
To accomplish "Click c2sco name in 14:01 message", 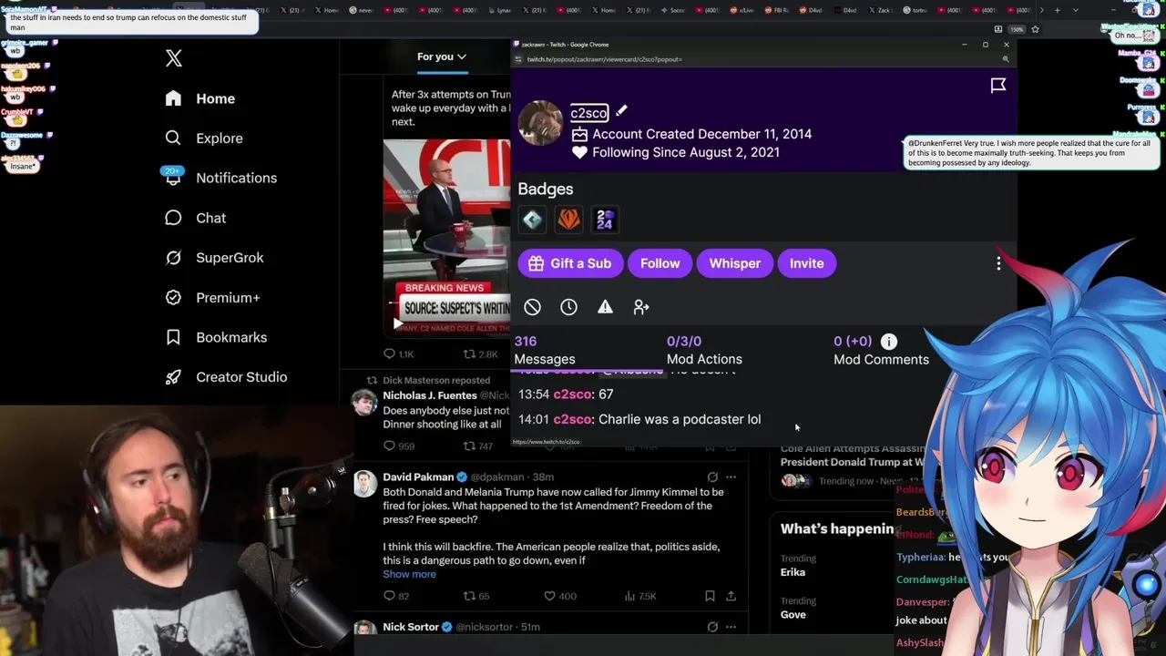I will click(x=572, y=419).
